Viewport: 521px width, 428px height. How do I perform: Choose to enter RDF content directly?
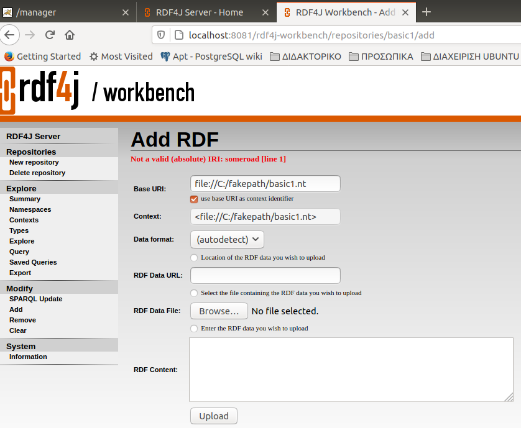[193, 328]
